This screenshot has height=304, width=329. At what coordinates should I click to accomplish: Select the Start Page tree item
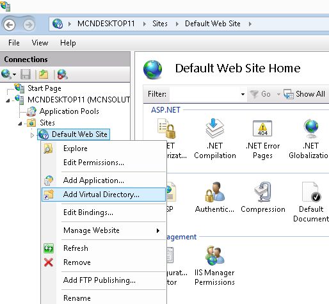44,88
